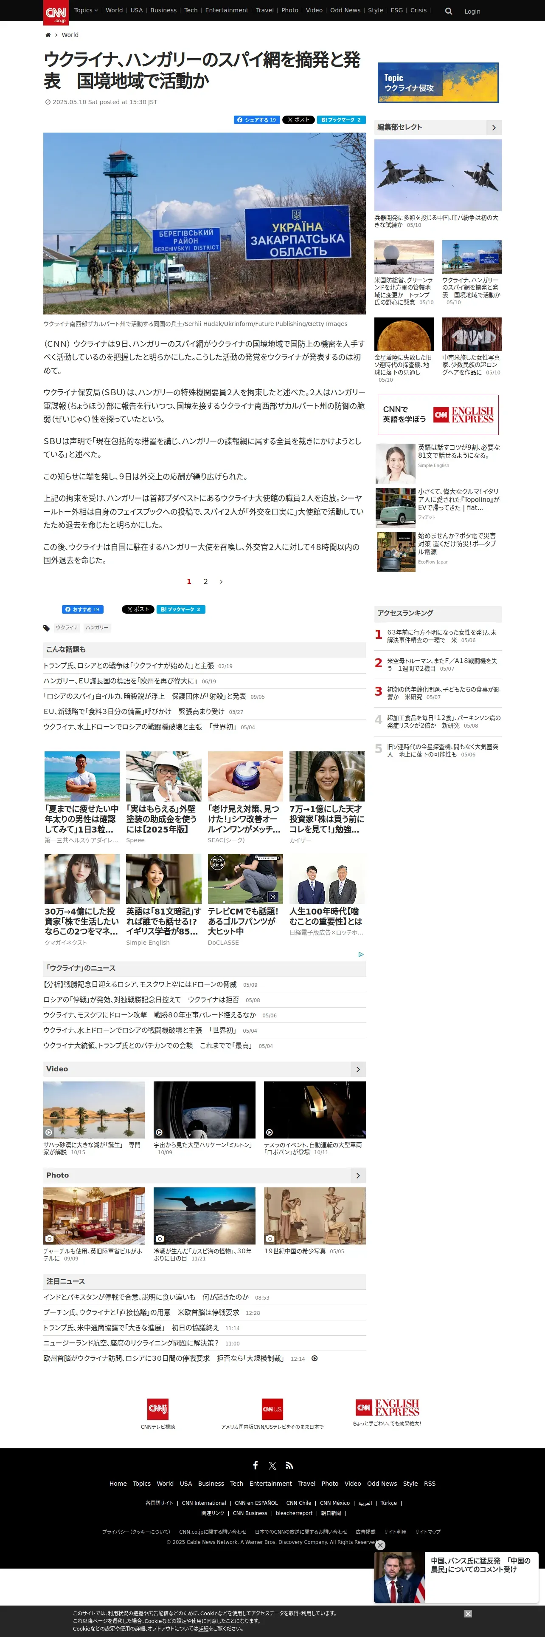545x1637 pixels.
Task: Click the ハンガリー tag
Action: [97, 628]
